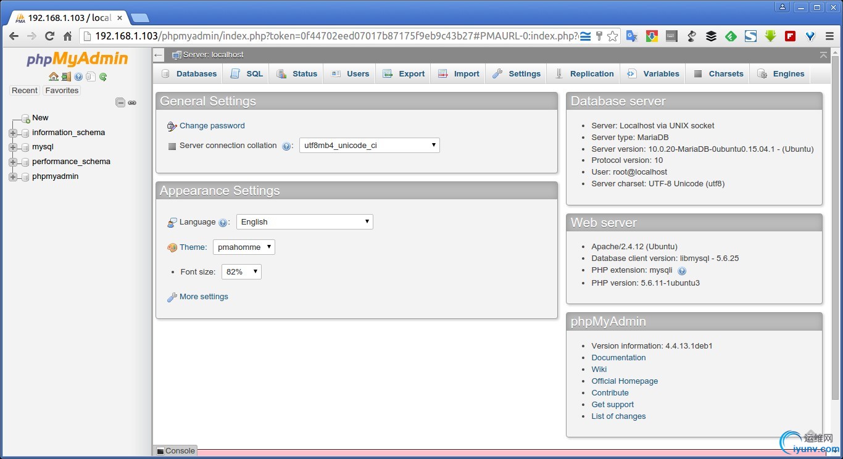Screen dimensions: 843x459
Task: Open the Server connection collation dropdown
Action: (x=369, y=146)
